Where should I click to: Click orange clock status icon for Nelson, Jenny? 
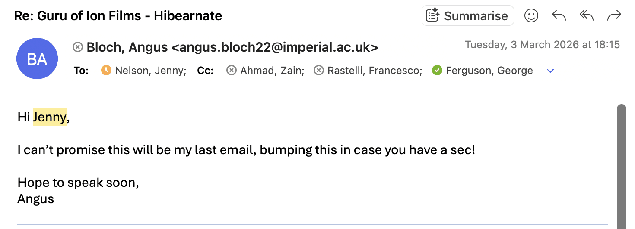106,70
